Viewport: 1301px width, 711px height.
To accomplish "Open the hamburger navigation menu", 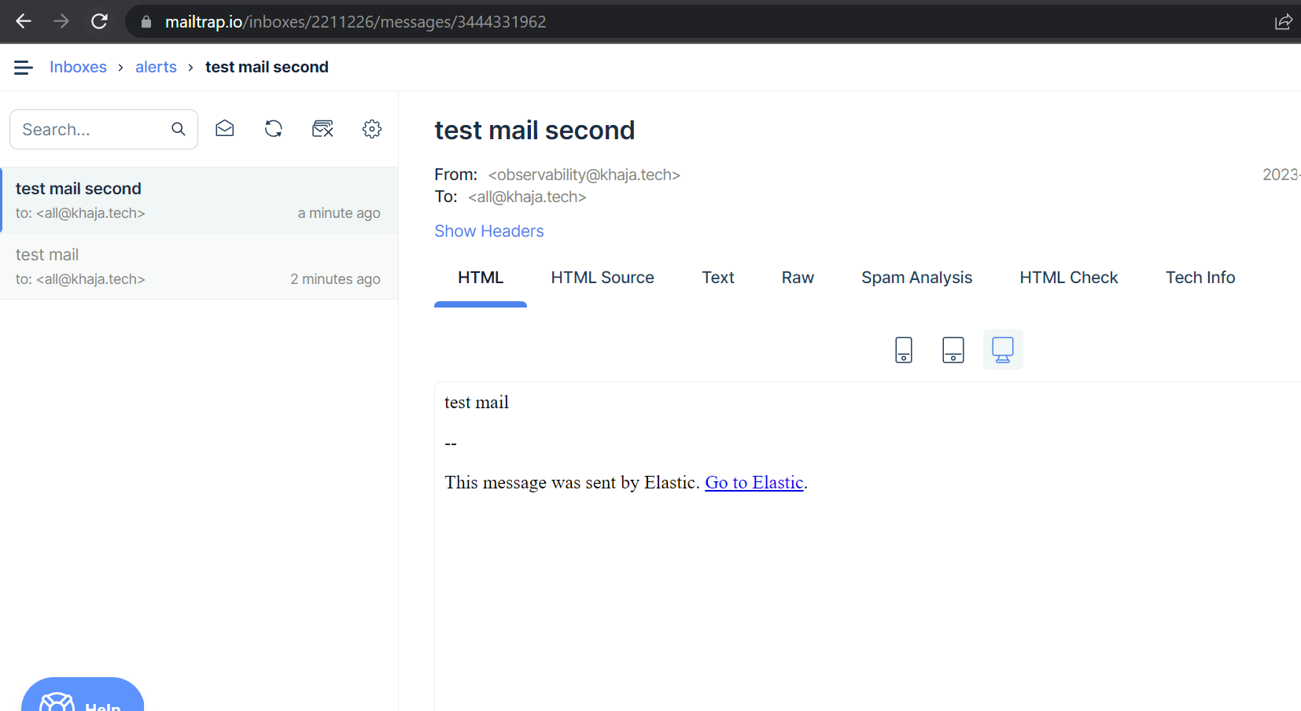I will [x=24, y=68].
